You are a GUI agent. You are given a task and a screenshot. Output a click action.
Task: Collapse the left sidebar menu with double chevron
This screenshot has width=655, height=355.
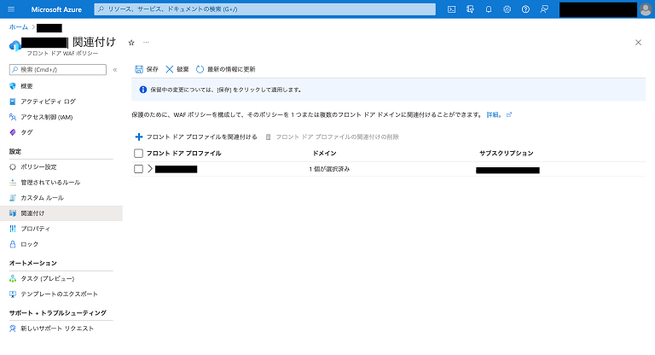tap(115, 69)
